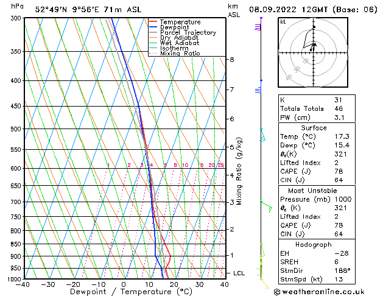
Task: Click the Hodograph section heading
Action: point(314,245)
